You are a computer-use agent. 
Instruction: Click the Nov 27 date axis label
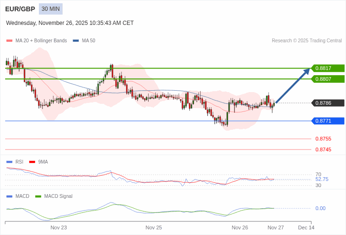(276, 227)
